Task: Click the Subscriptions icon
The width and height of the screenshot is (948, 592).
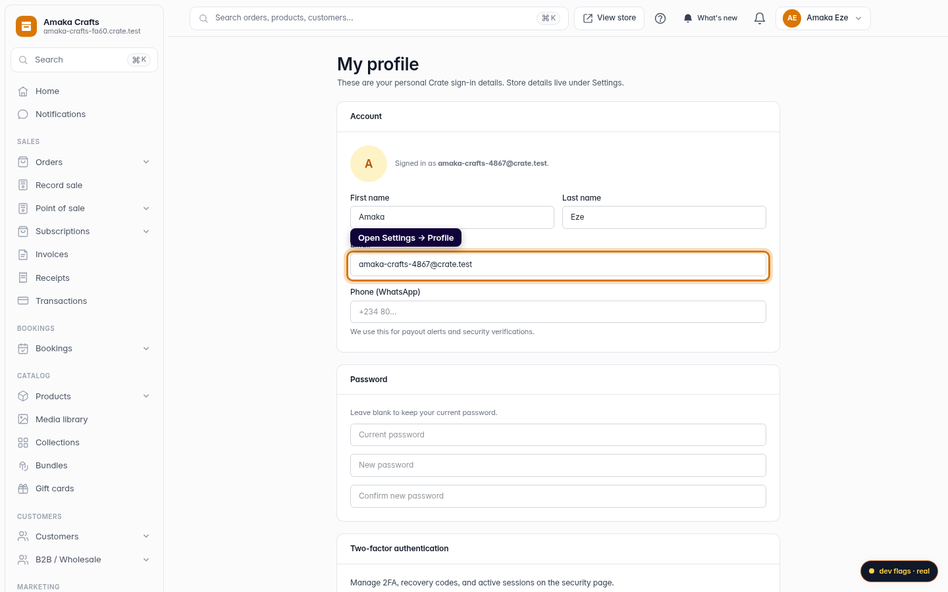Action: (23, 232)
